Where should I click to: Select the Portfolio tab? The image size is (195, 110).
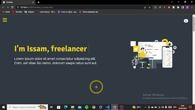click(18, 2)
